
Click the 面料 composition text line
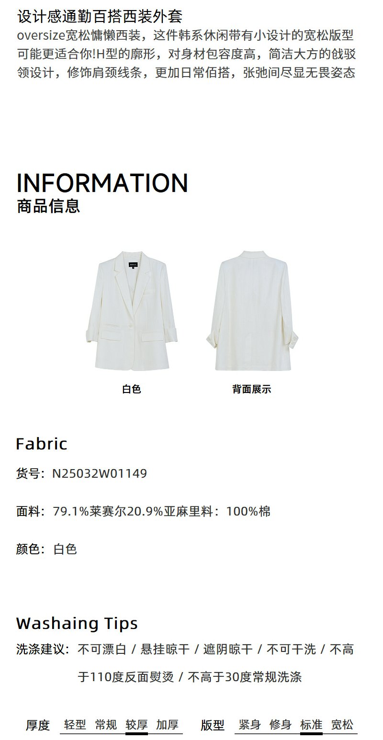144,511
